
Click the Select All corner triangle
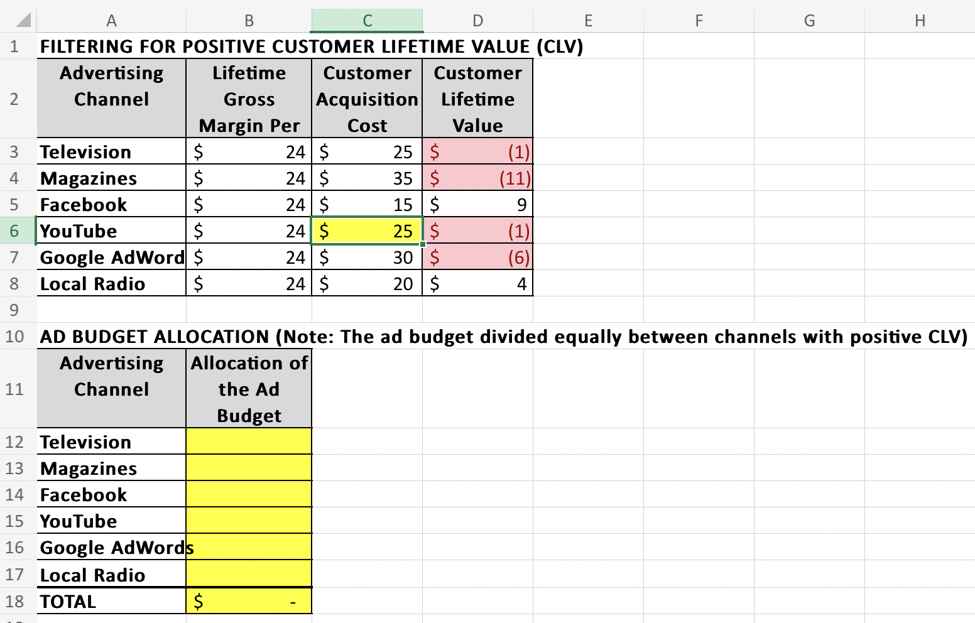coord(23,21)
